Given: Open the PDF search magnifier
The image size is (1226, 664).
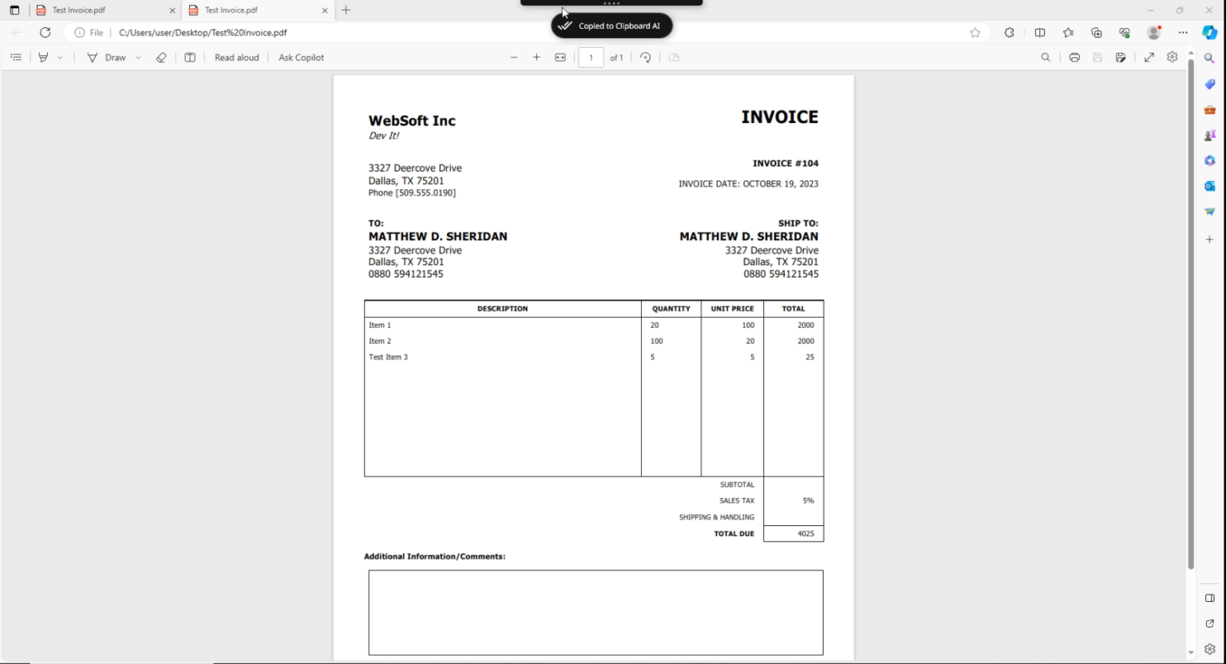Looking at the screenshot, I should point(1046,57).
